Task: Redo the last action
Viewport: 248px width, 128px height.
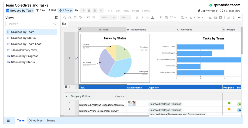Action: click(x=70, y=18)
